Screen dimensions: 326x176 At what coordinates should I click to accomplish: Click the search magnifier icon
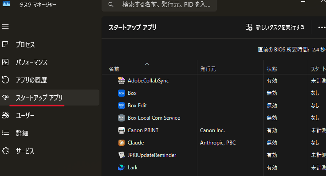[111, 4]
